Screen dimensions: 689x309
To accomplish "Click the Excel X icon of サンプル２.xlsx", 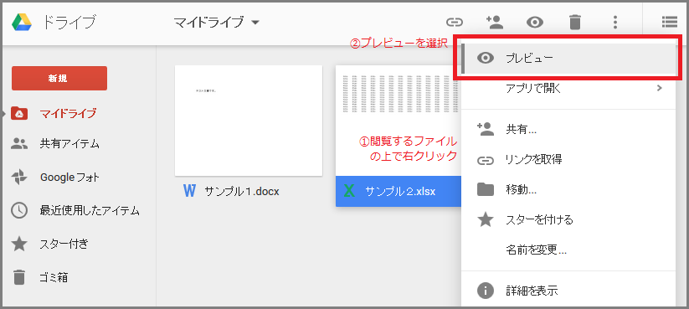I will tap(349, 191).
